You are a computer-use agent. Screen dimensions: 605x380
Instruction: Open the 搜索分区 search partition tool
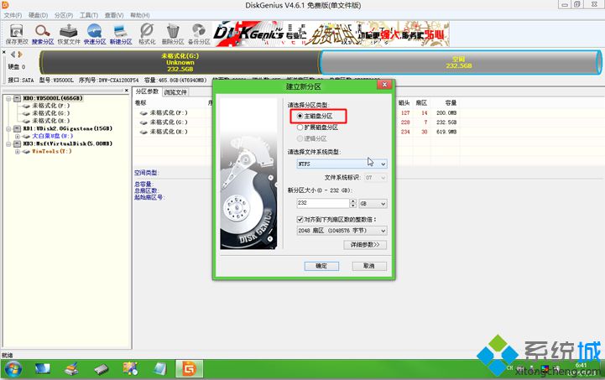pyautogui.click(x=43, y=34)
